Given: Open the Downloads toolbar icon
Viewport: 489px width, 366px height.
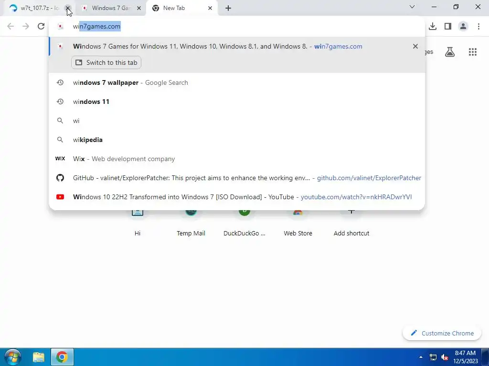Looking at the screenshot, I should 433,26.
